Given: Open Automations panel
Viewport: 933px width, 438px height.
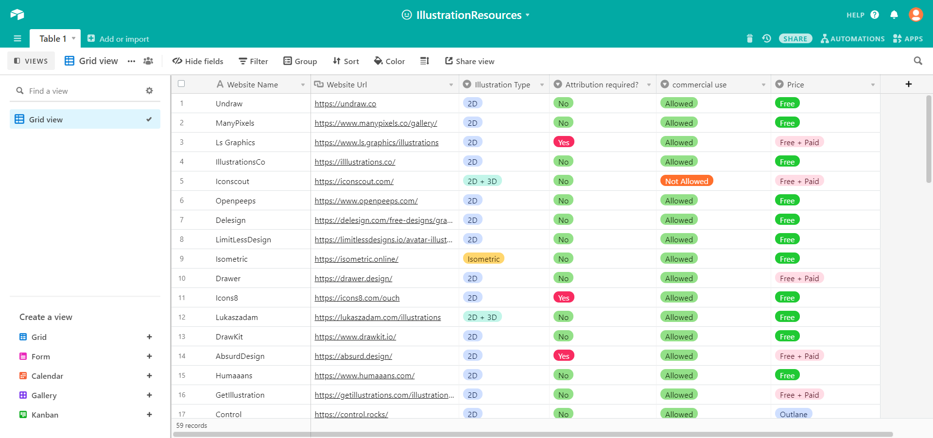Looking at the screenshot, I should pos(853,38).
